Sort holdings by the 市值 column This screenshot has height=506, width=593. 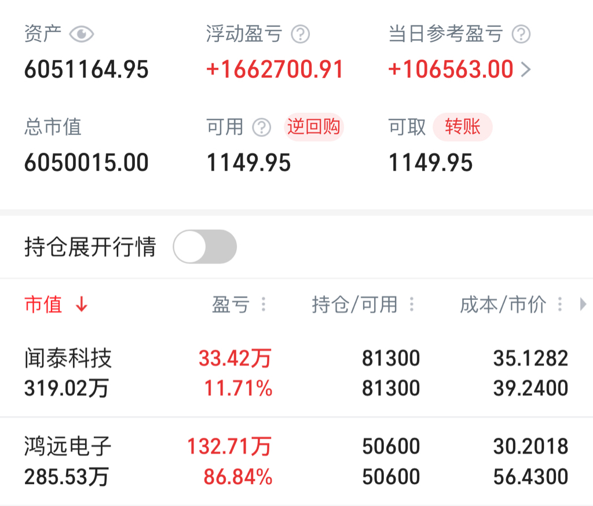pyautogui.click(x=43, y=305)
